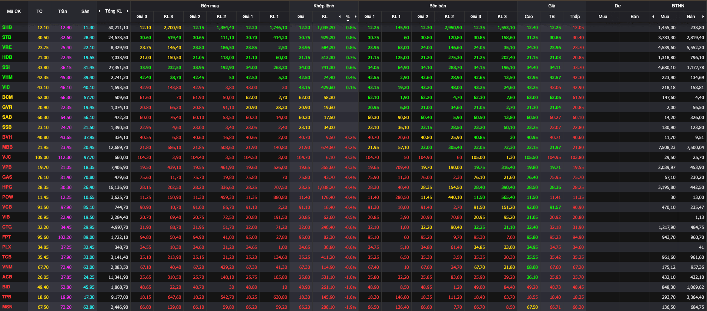This screenshot has width=707, height=311.
Task: Open stock symbol SSI
Action: tap(6, 67)
